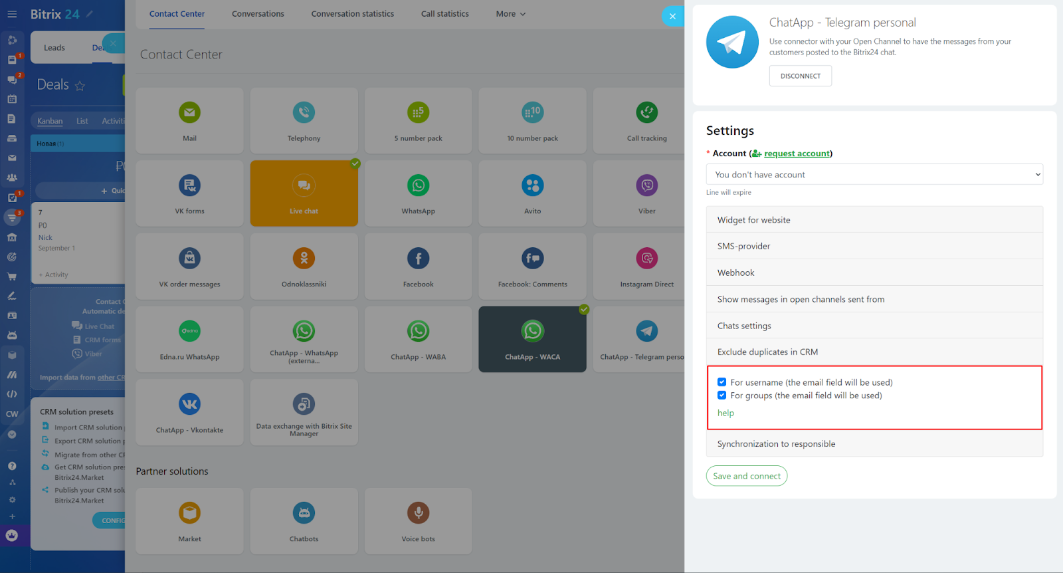The image size is (1063, 573).
Task: Open the help link under checkboxes
Action: (725, 413)
